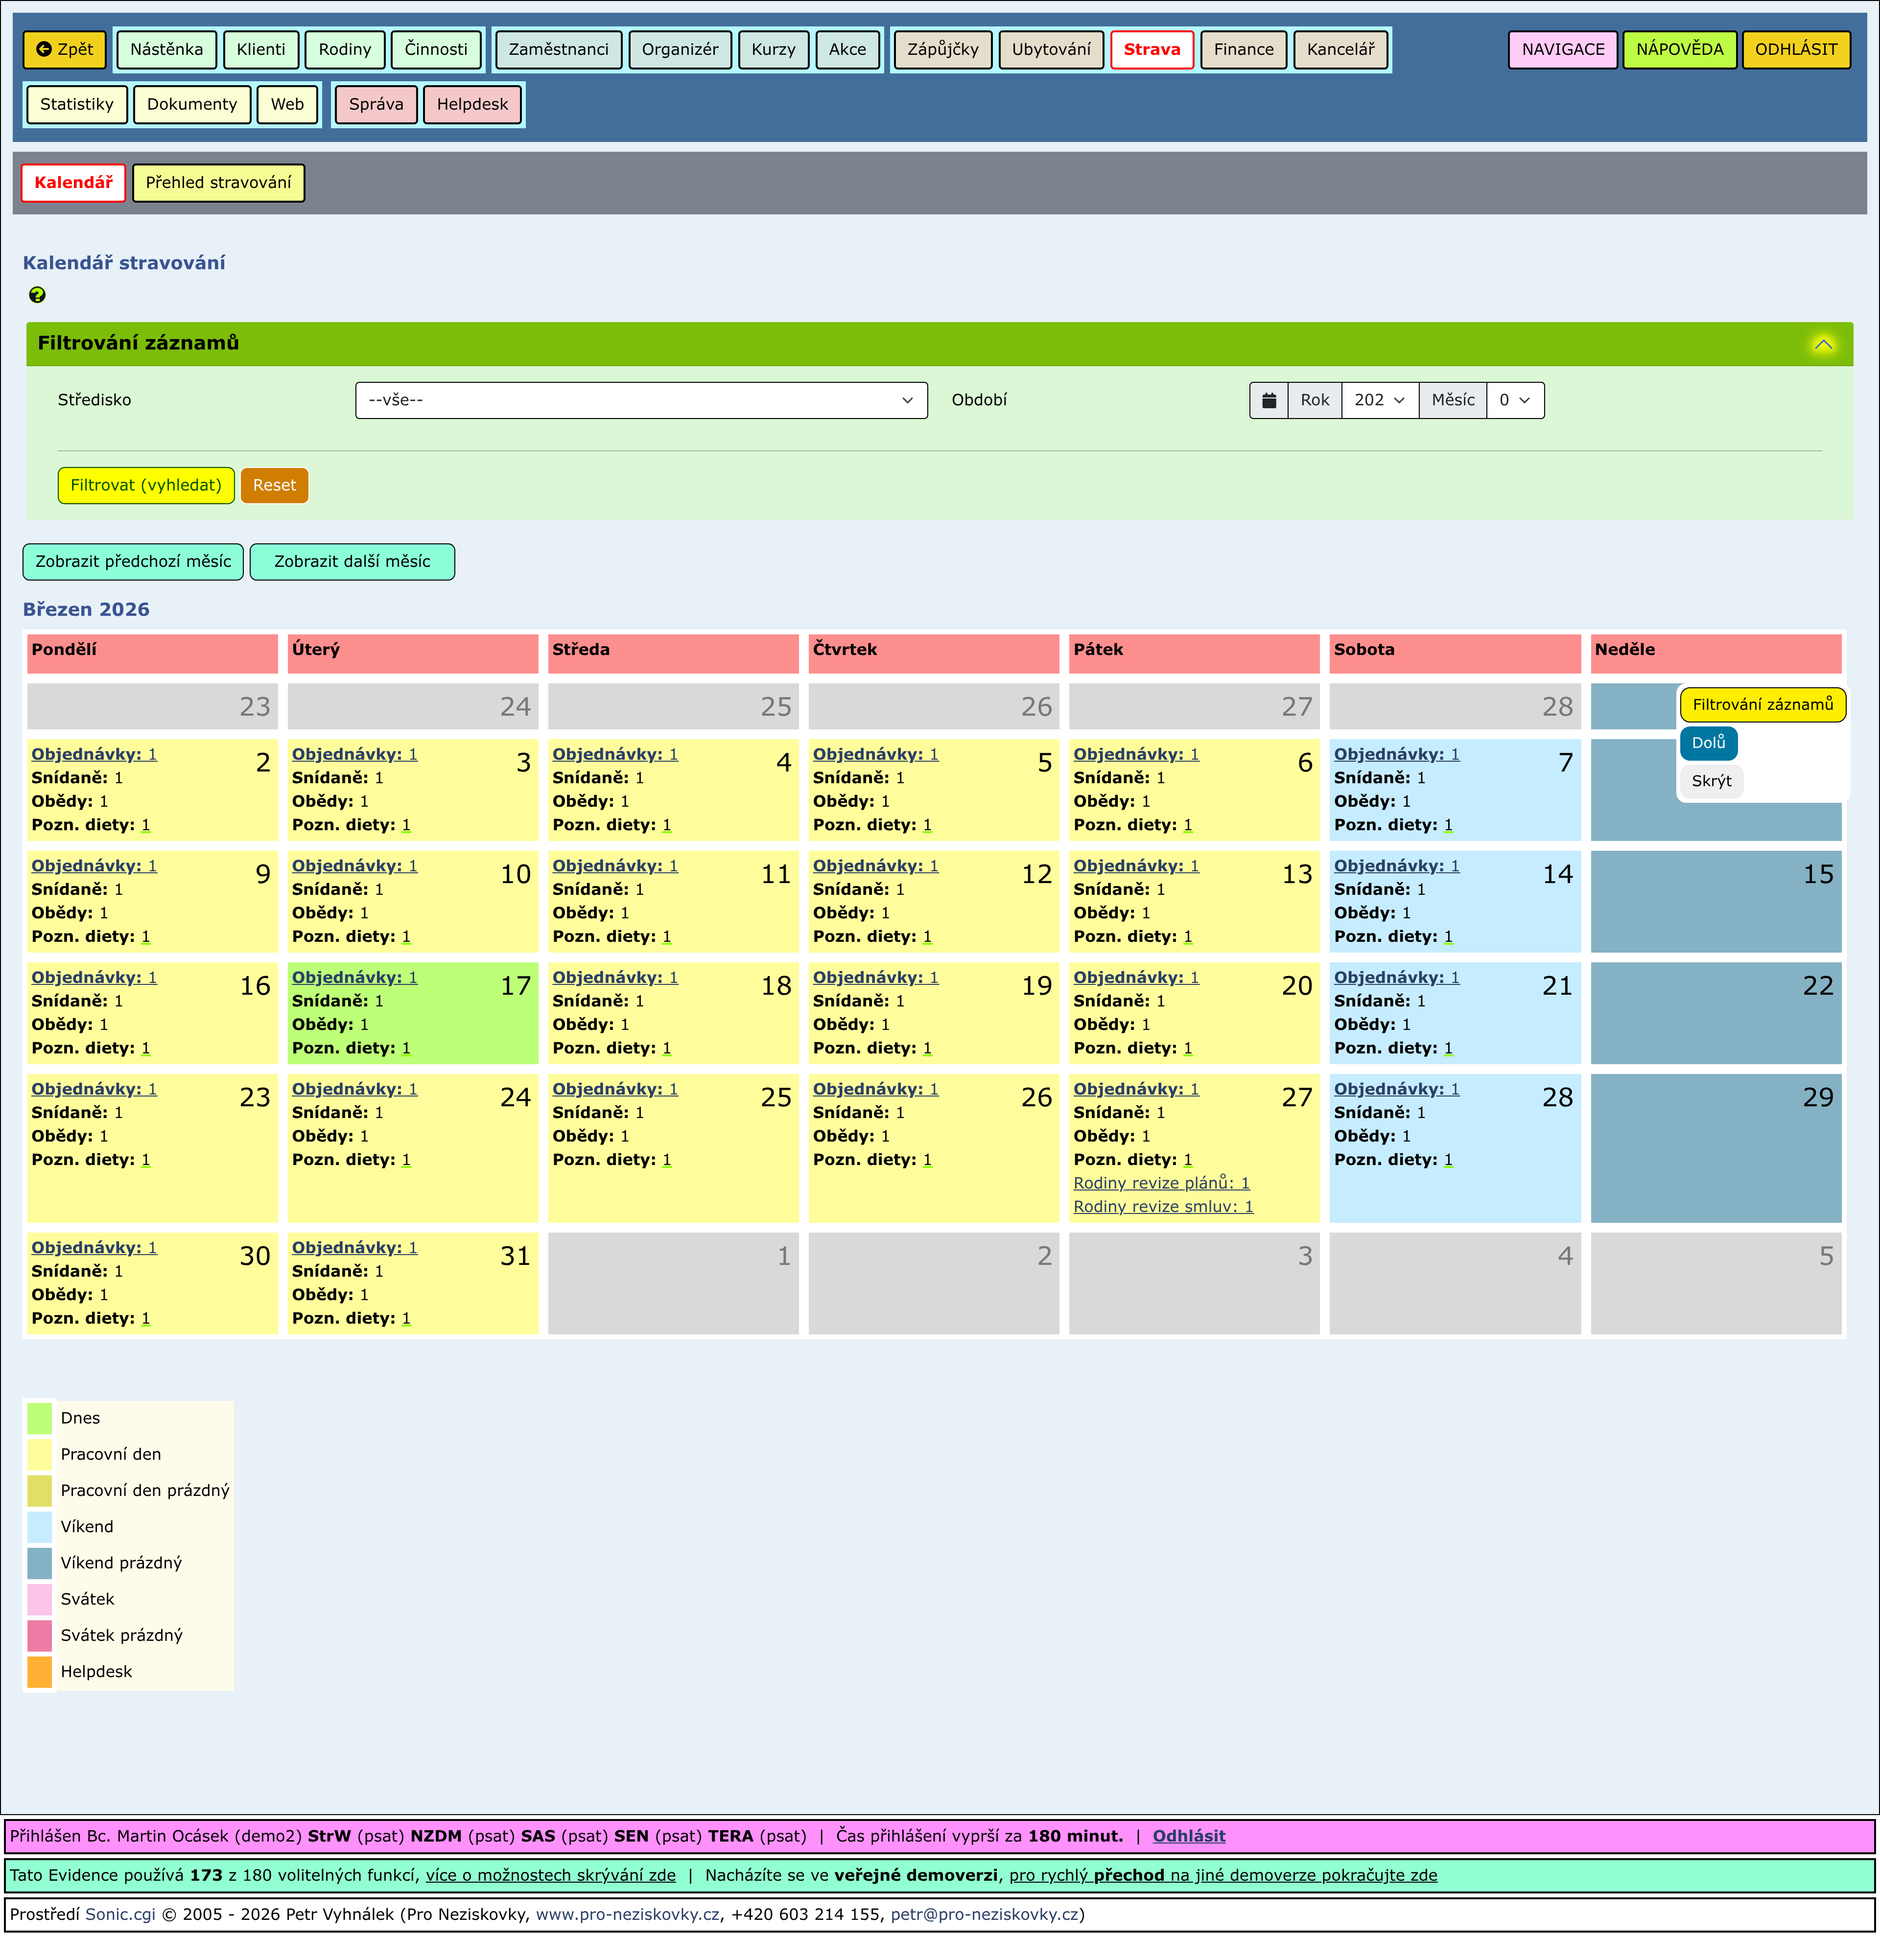Show next month with Zobrazit další měsíc

[x=352, y=562]
